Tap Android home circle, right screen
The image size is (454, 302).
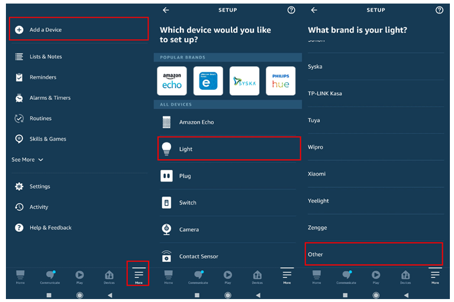pyautogui.click(x=376, y=295)
